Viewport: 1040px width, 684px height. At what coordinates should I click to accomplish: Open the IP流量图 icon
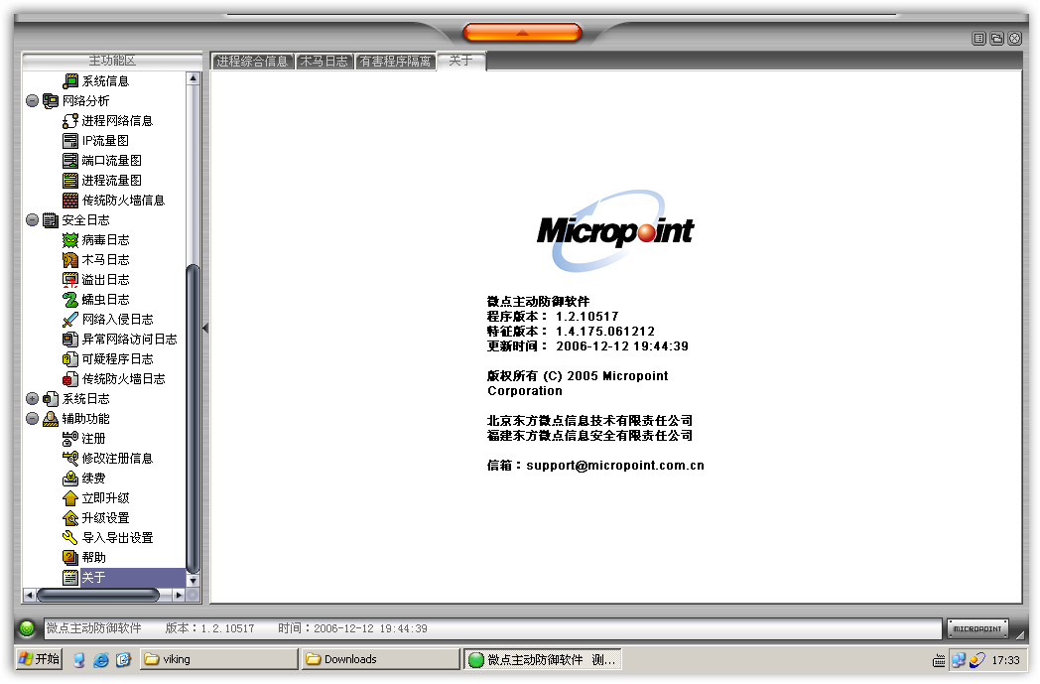tap(70, 141)
